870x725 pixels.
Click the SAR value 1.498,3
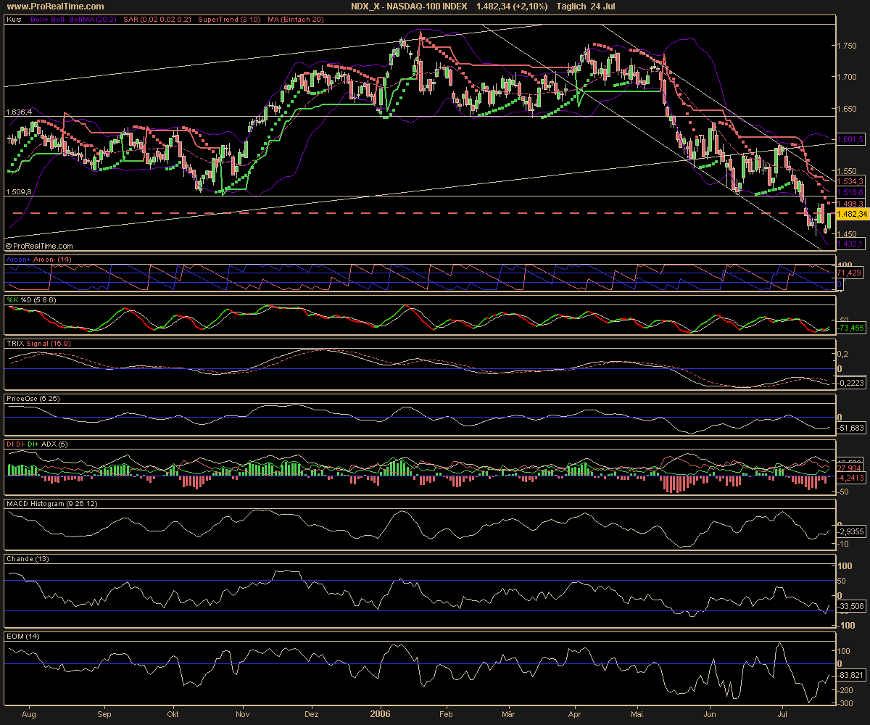coord(851,204)
